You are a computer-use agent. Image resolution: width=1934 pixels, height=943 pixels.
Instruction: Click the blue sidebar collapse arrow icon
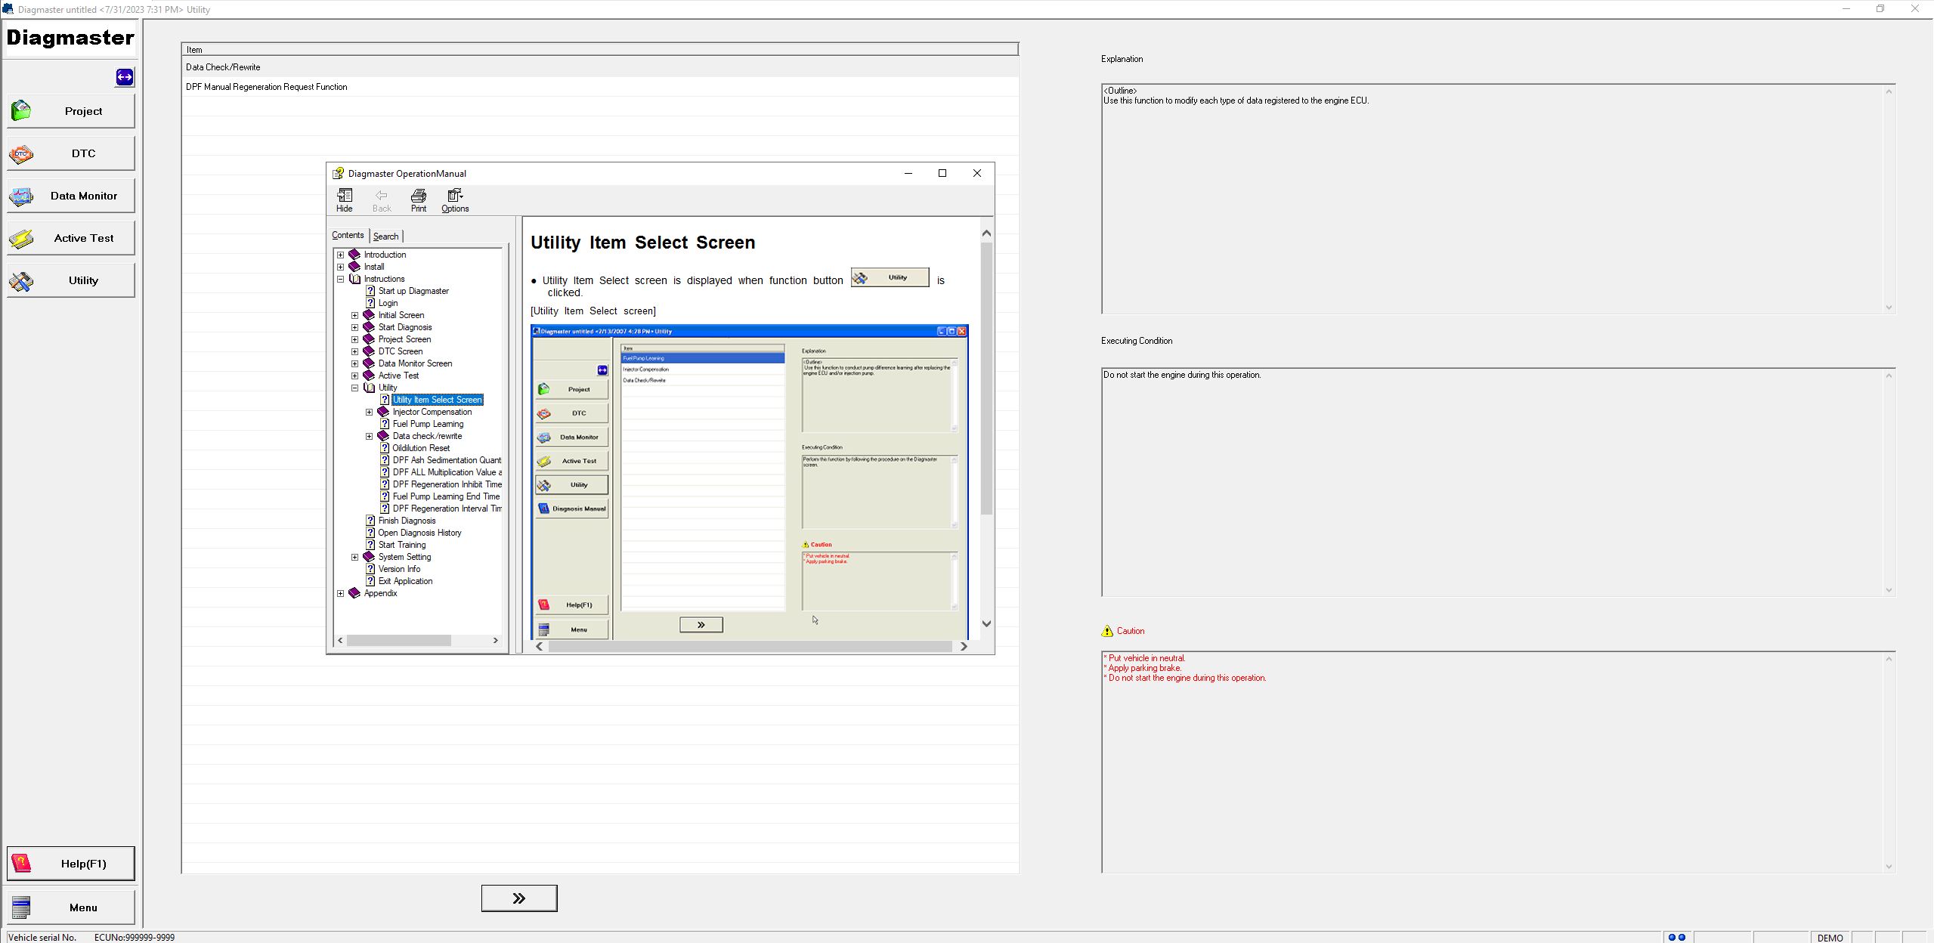(x=125, y=77)
